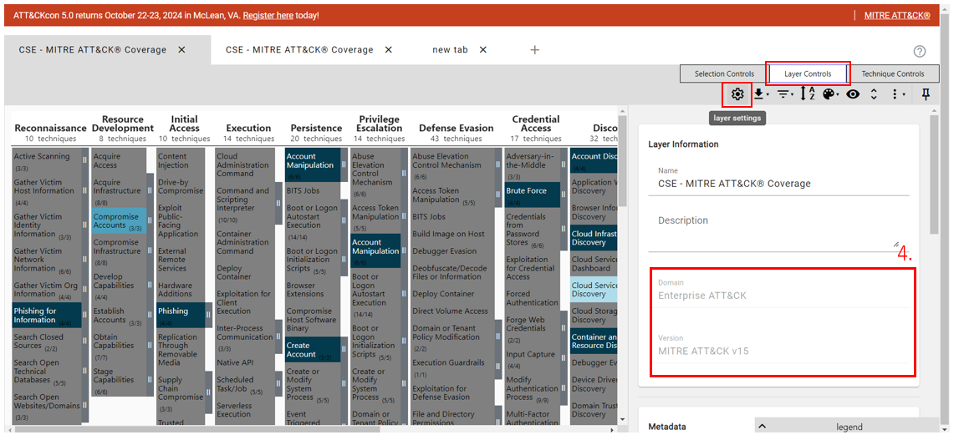Expand Phishing for Information sub-techniques handle
The width and height of the screenshot is (959, 445).
[85, 315]
